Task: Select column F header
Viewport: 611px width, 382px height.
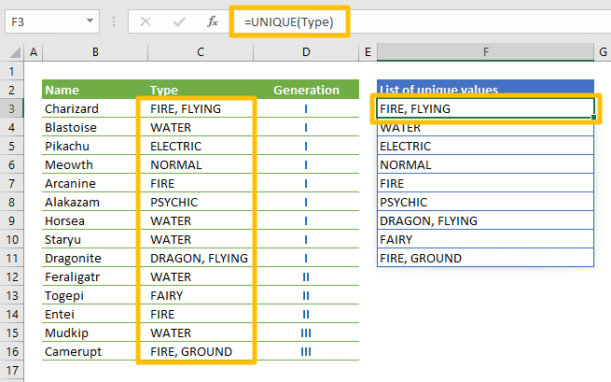Action: 485,52
